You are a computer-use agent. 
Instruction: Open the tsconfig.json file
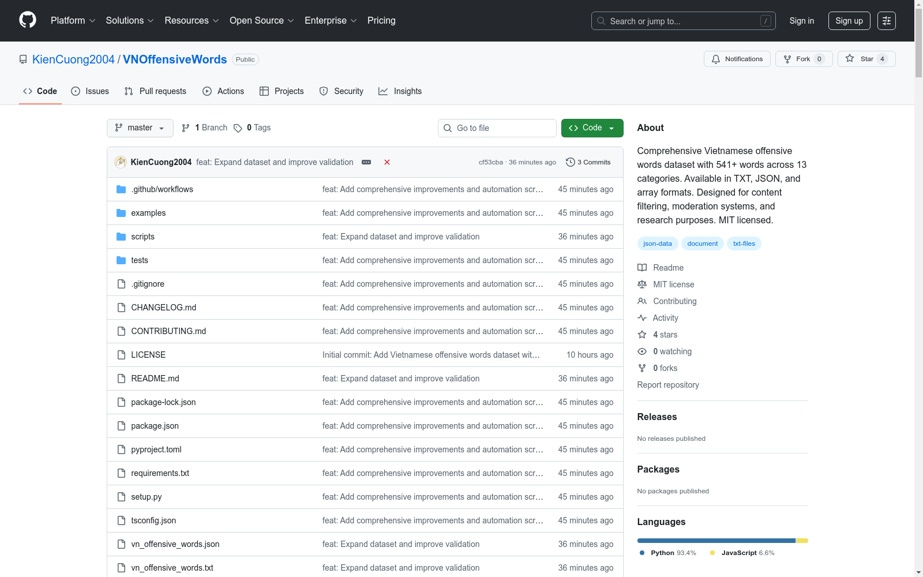tap(153, 520)
